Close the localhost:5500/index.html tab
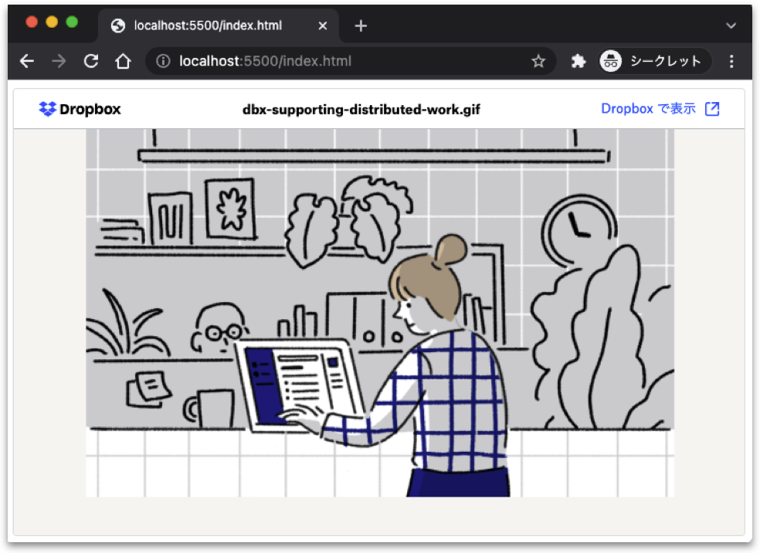 point(323,25)
